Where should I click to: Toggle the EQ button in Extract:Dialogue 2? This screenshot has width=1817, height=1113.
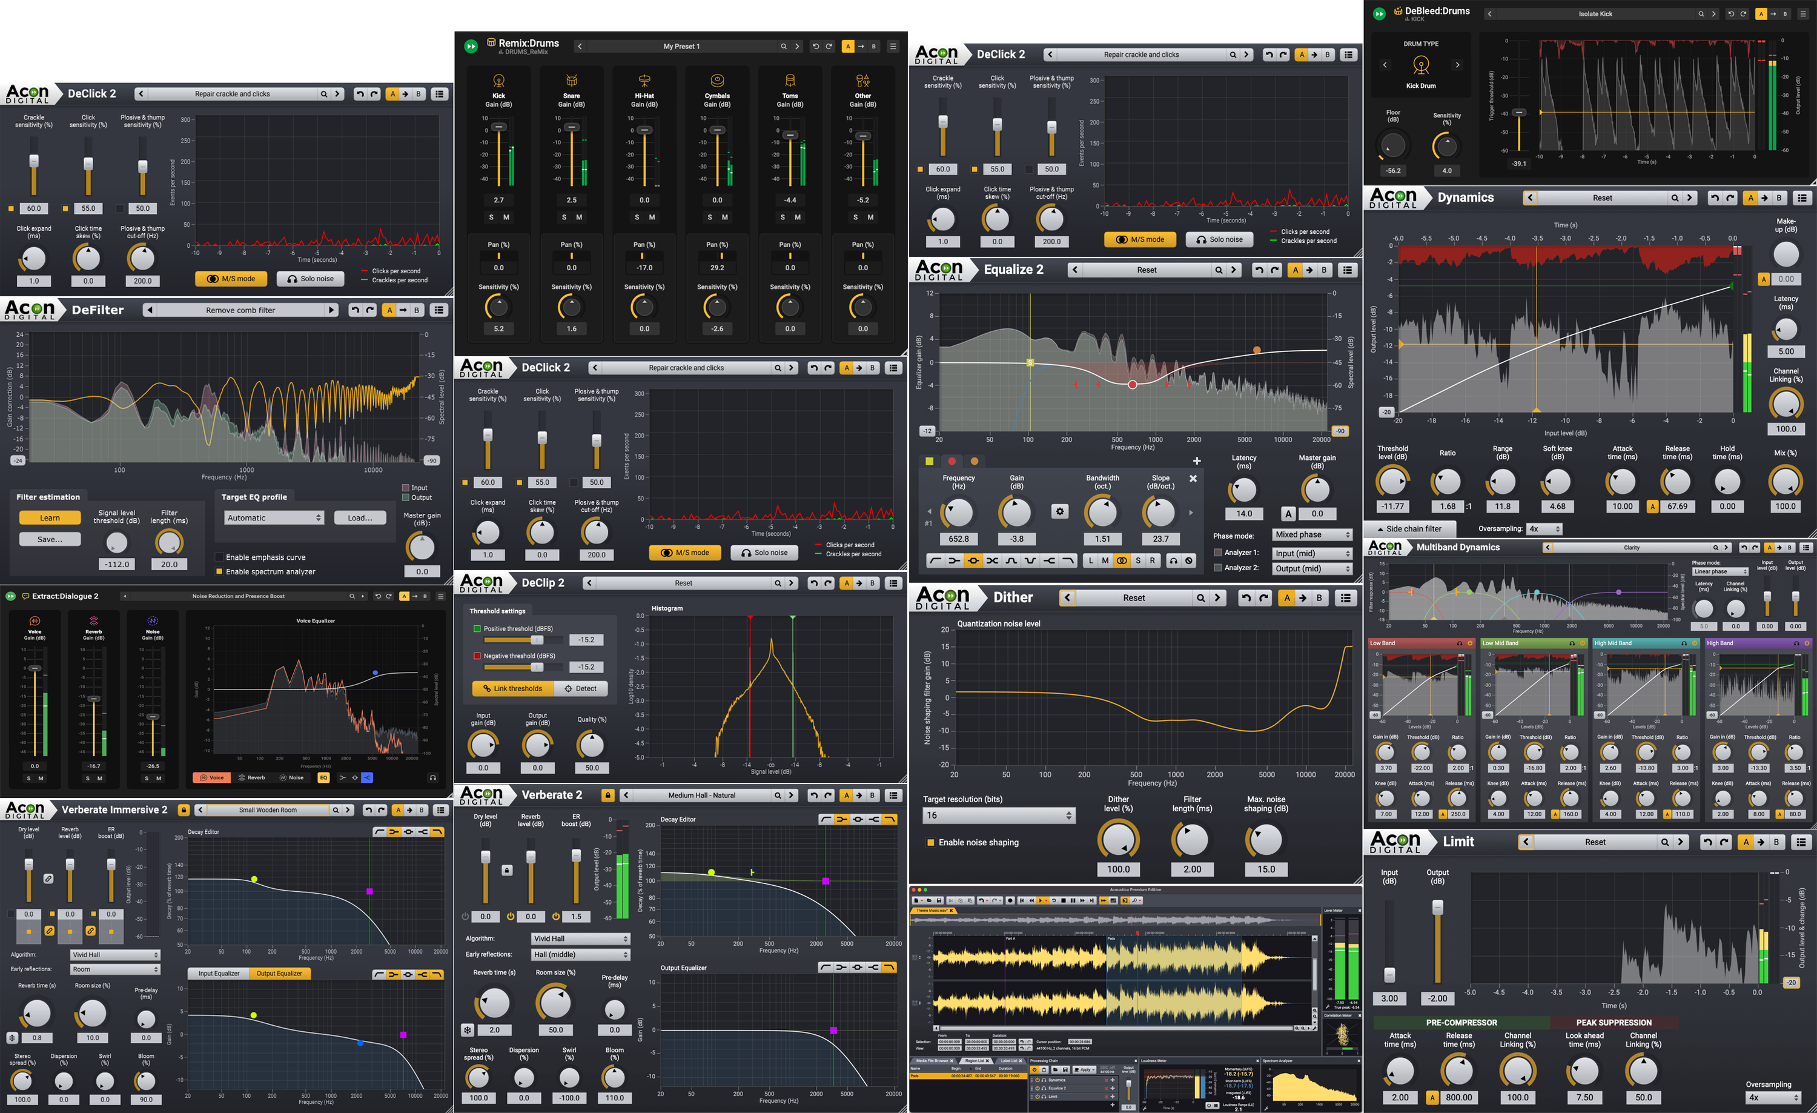(323, 777)
